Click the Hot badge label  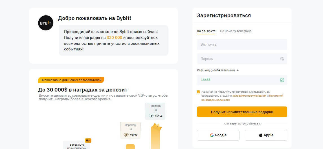[x=88, y=141]
